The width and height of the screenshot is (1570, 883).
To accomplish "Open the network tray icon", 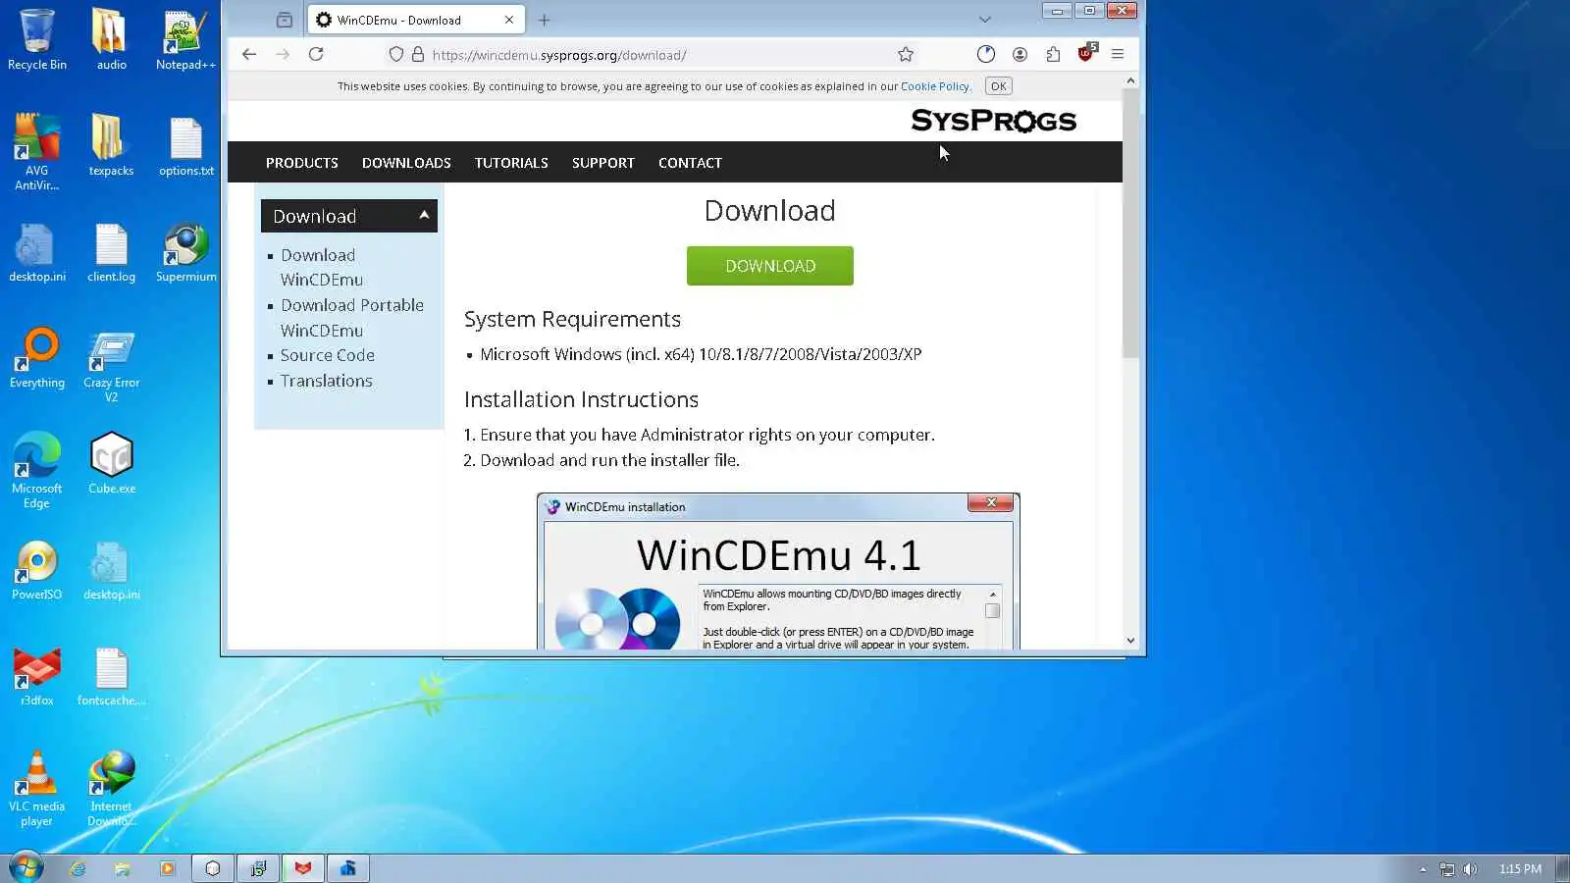I will click(x=1447, y=869).
